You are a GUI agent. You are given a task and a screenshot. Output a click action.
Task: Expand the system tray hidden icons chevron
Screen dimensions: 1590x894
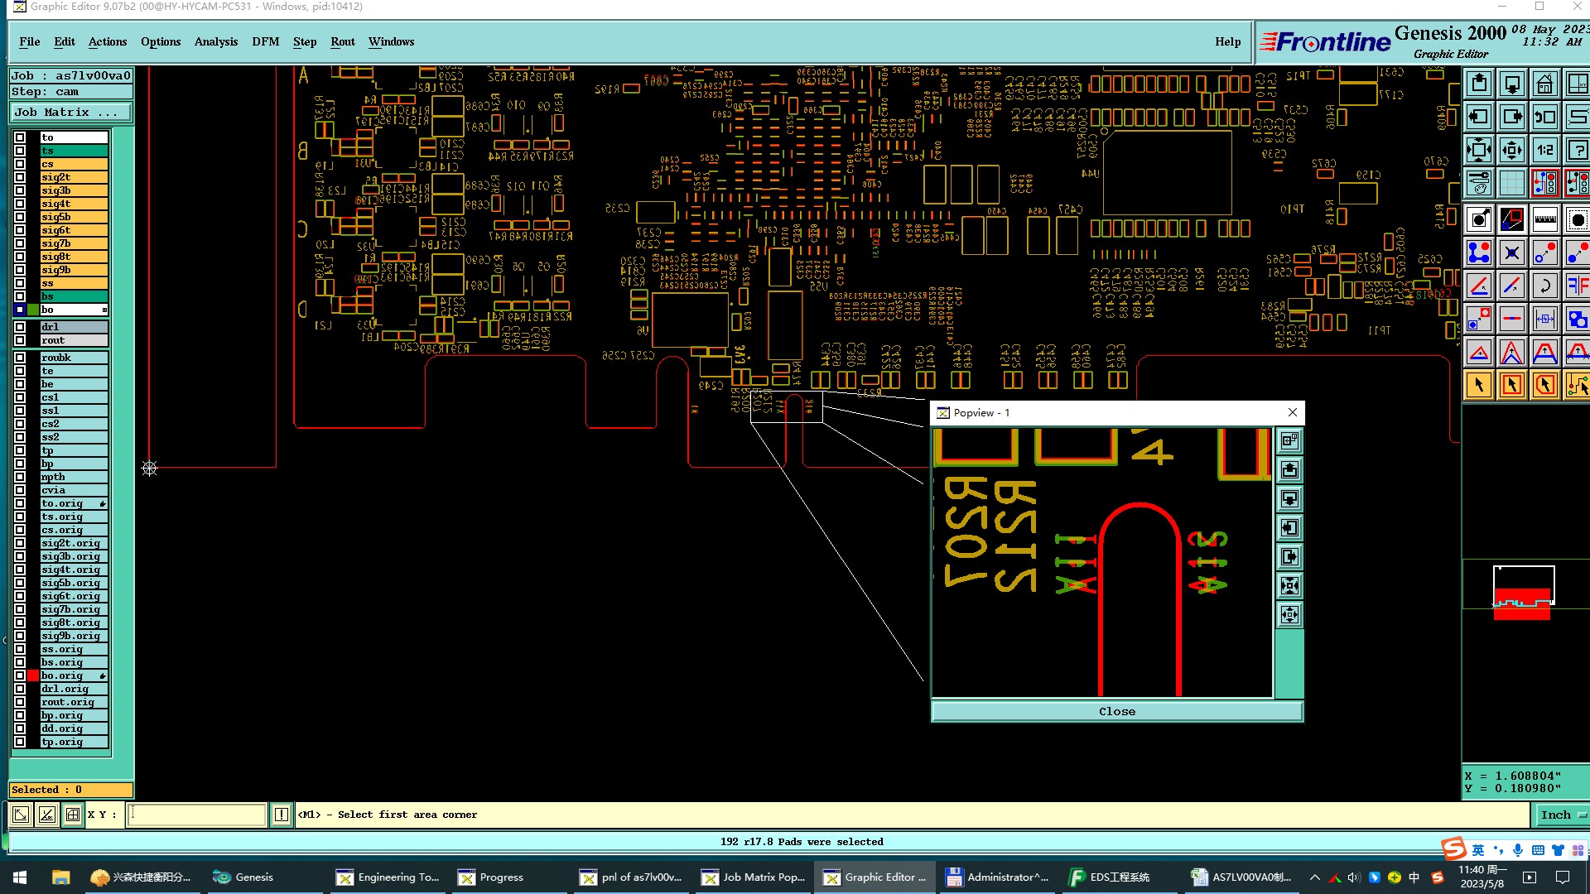pos(1314,877)
